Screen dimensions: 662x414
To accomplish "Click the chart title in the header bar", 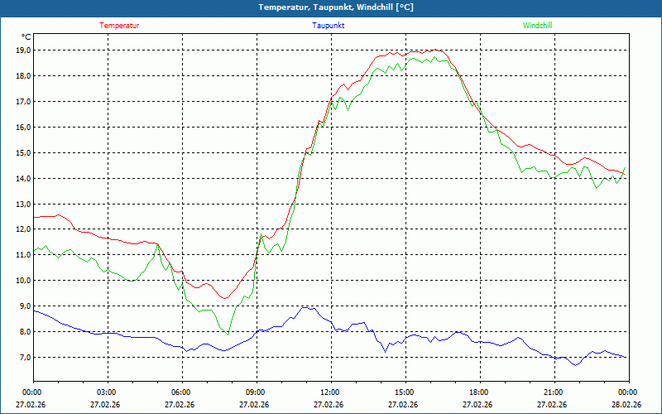I will (x=331, y=7).
